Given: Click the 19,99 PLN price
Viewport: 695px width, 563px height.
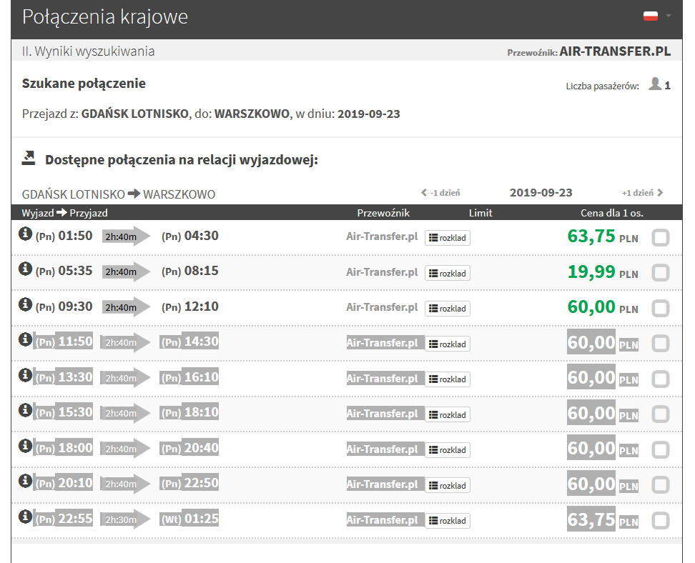Looking at the screenshot, I should tap(603, 271).
